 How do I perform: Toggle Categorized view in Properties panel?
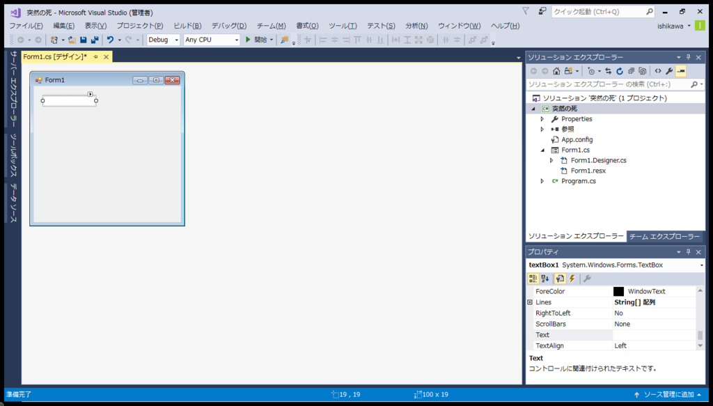point(533,279)
